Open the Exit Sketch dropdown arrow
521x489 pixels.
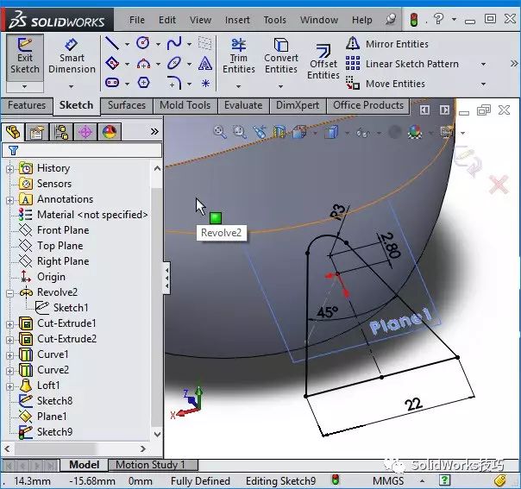25,87
